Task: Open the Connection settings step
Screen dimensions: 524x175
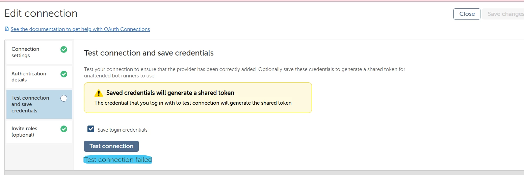Action: tap(39, 53)
